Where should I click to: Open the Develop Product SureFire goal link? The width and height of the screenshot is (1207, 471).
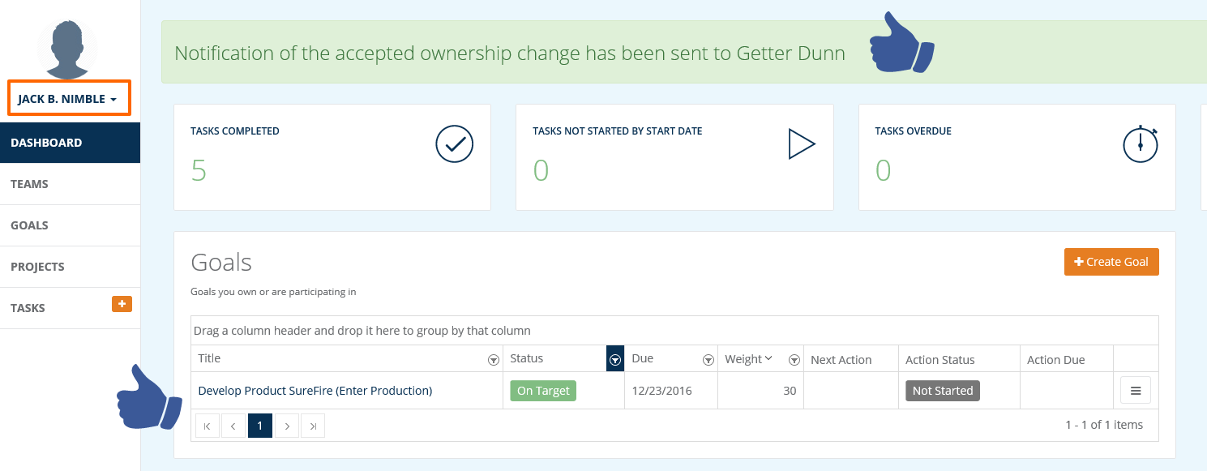click(315, 391)
